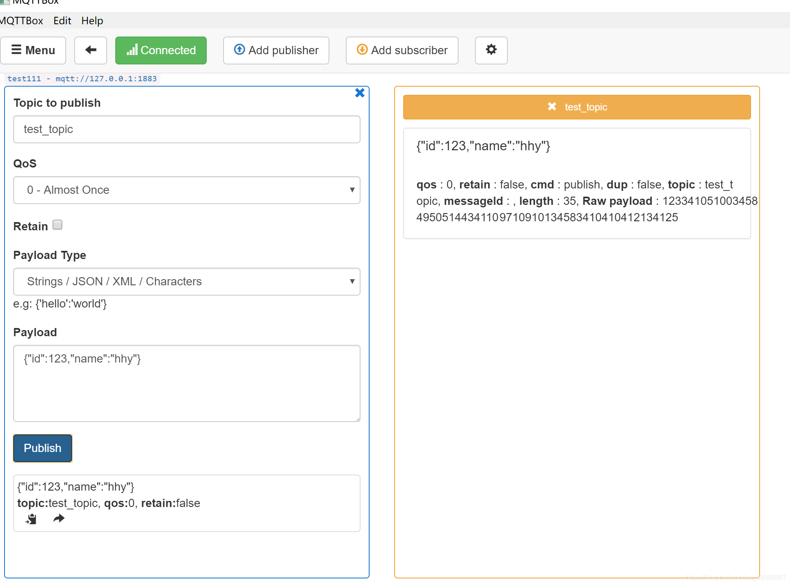This screenshot has width=790, height=585.
Task: Click the Menu hamburger button
Action: pyautogui.click(x=33, y=50)
